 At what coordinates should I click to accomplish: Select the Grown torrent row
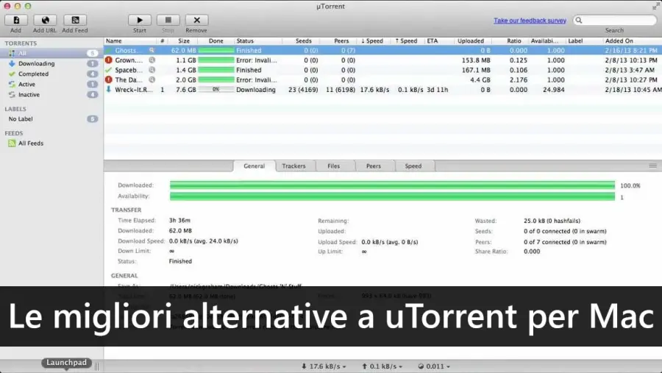click(383, 60)
